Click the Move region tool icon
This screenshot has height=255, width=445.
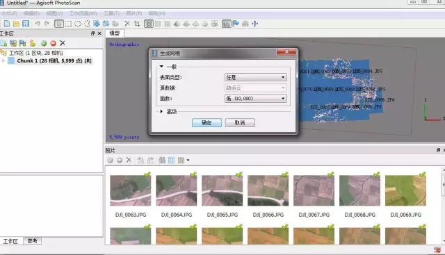point(97,24)
